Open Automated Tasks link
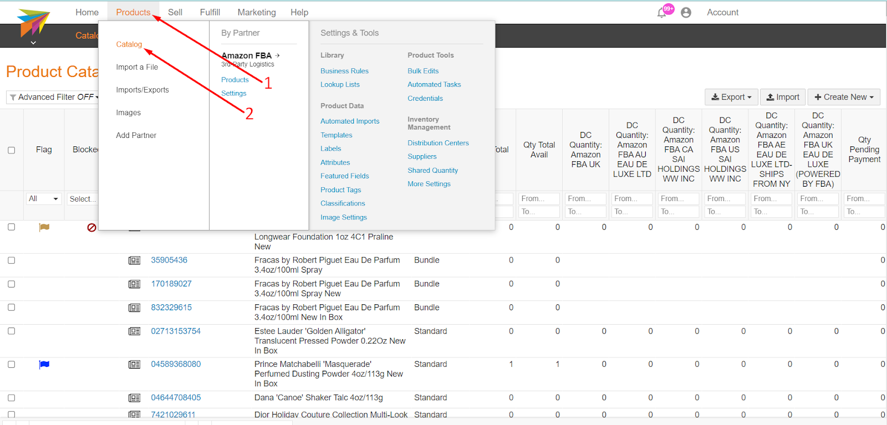The width and height of the screenshot is (887, 425). tap(434, 85)
